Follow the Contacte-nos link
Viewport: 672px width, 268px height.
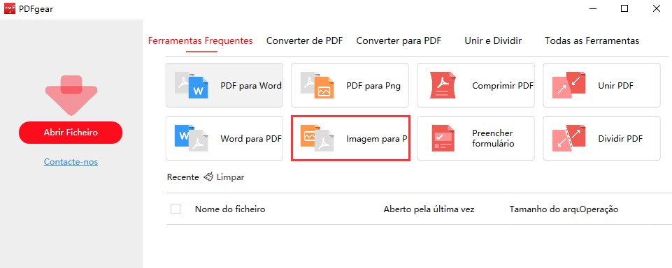71,162
